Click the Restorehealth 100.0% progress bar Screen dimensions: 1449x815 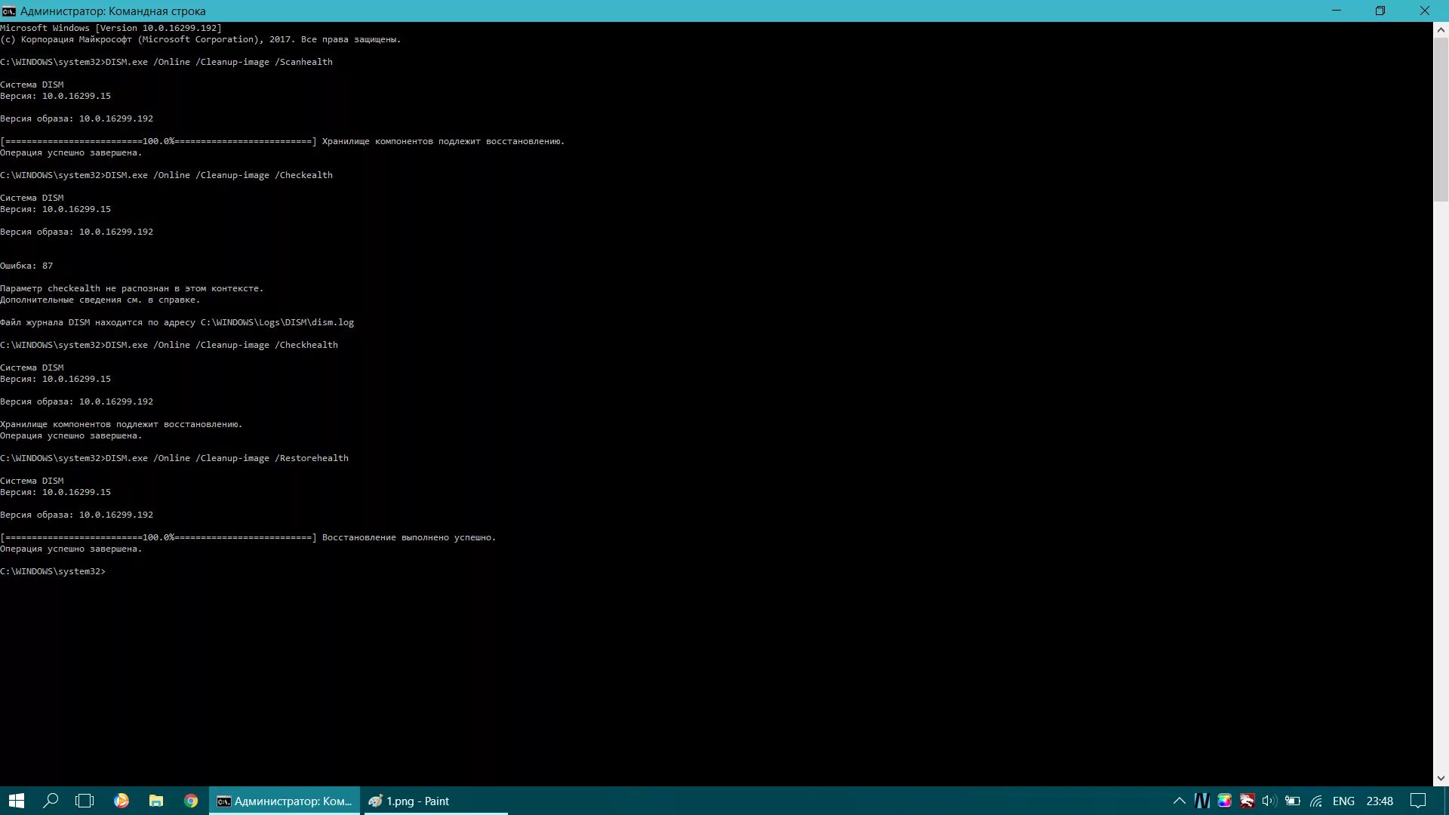click(158, 537)
